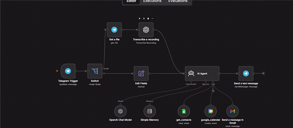
Task: Open the Switch node
Action: pyautogui.click(x=95, y=71)
